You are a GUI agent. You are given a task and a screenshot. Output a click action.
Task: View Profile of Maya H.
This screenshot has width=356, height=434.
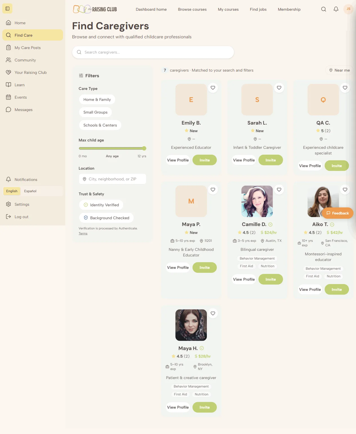[x=178, y=407]
